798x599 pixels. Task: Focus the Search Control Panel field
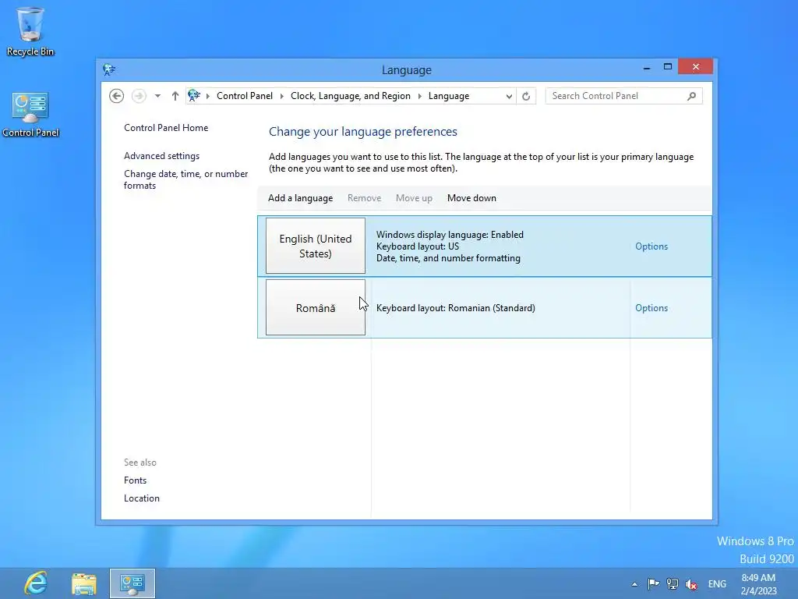pos(623,96)
